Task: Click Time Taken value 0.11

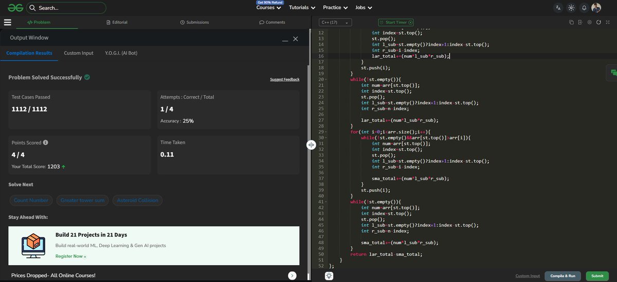Action: click(x=167, y=154)
